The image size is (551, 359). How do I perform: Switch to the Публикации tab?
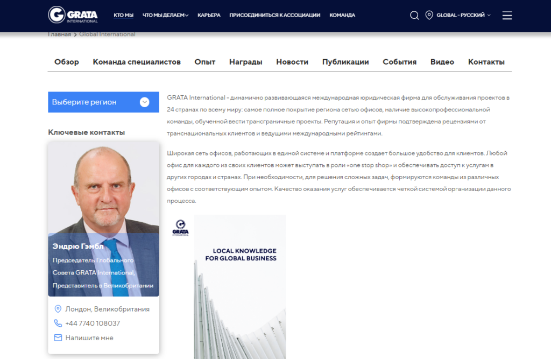pyautogui.click(x=345, y=62)
